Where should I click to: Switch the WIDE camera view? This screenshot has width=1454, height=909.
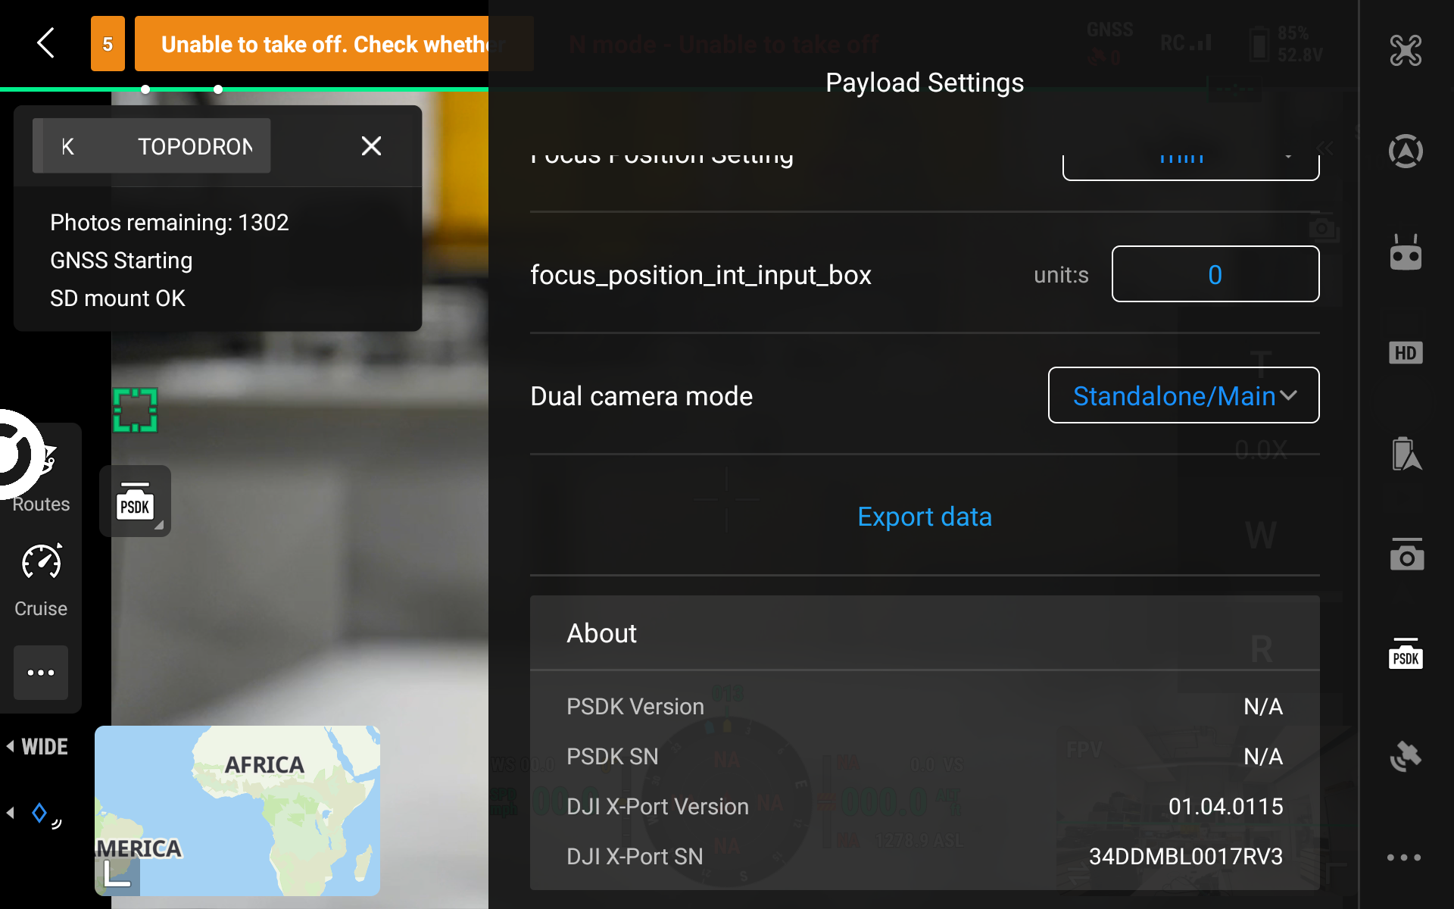tap(38, 747)
